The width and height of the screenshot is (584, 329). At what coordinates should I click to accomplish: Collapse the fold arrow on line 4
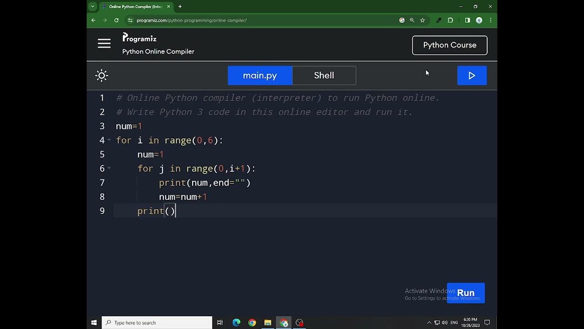tap(109, 140)
